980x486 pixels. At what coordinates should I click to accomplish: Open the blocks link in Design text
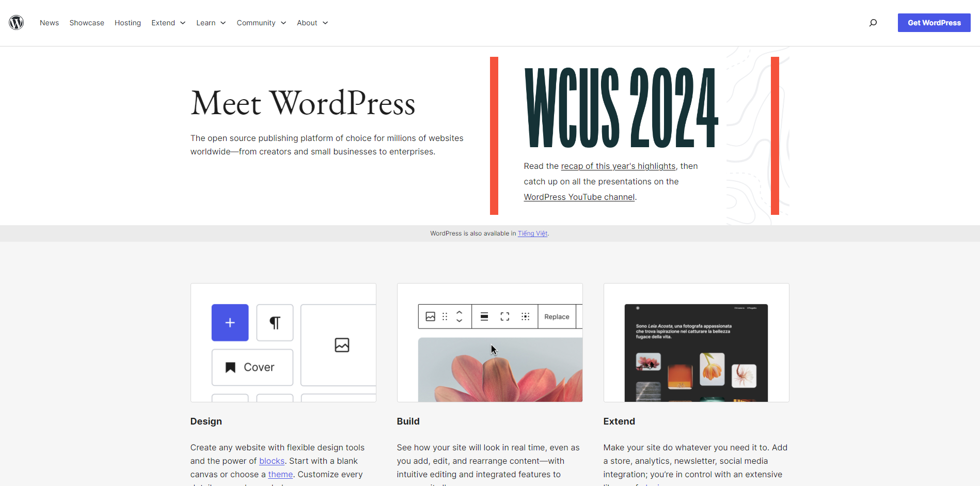coord(272,461)
